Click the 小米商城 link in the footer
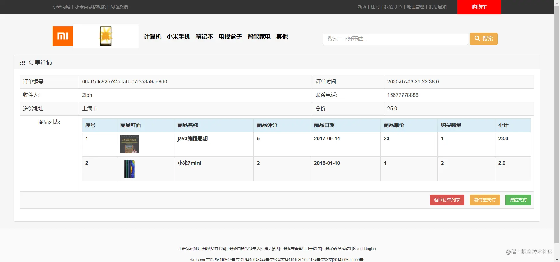560x262 pixels. pyautogui.click(x=185, y=249)
